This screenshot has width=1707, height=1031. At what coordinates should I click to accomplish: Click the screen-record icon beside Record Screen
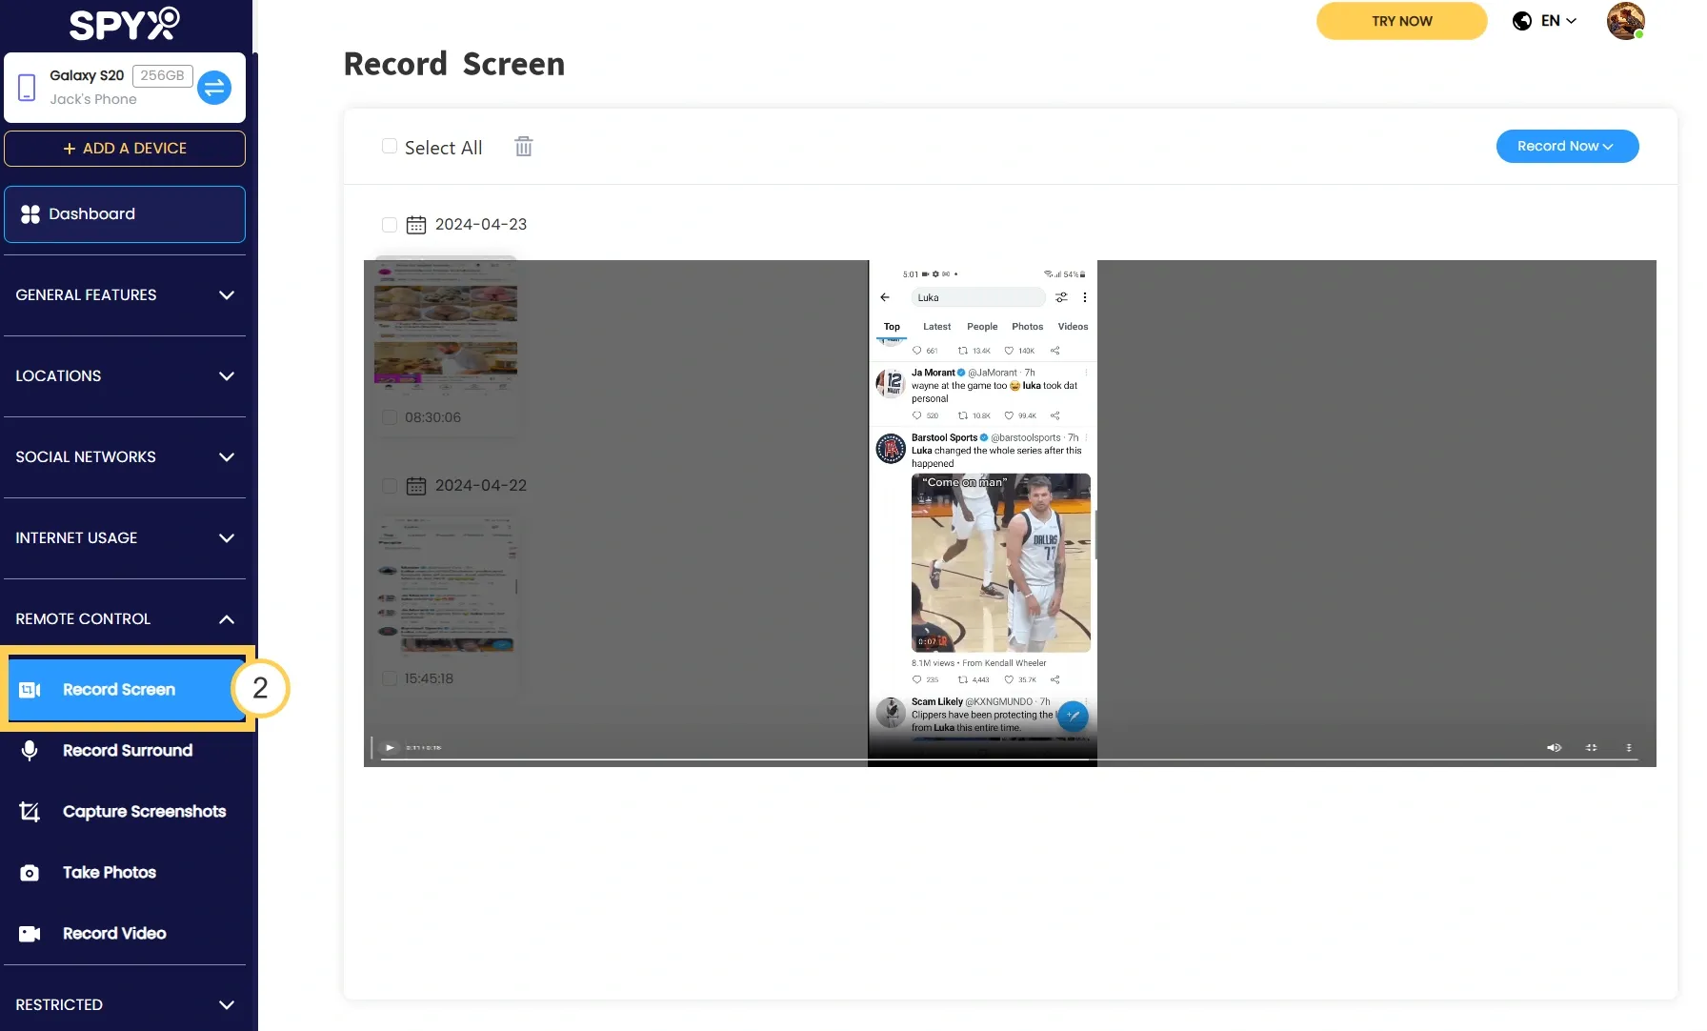(30, 690)
